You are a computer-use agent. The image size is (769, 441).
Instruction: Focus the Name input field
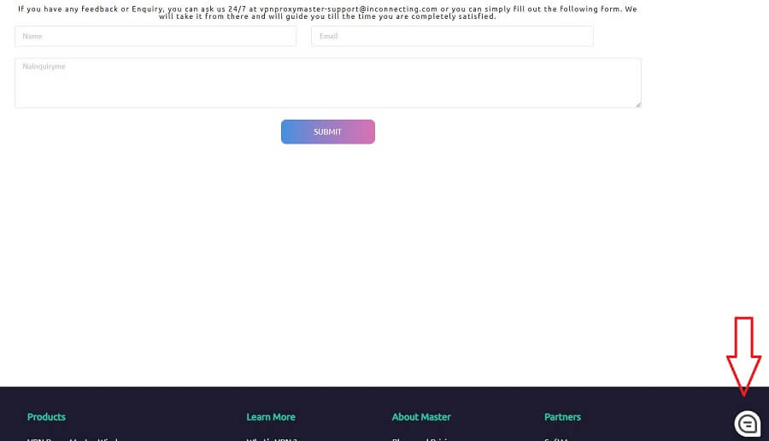tap(156, 36)
